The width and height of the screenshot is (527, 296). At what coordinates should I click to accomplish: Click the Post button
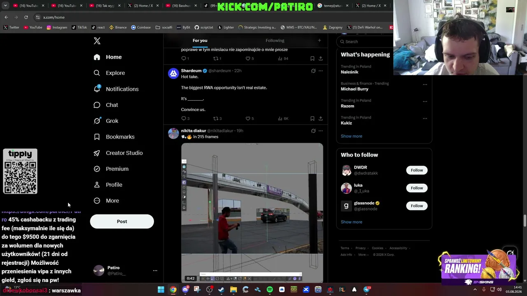pyautogui.click(x=122, y=221)
